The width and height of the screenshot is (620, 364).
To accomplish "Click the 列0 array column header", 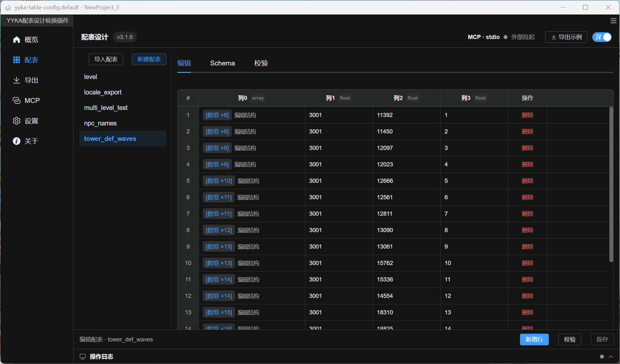I will pyautogui.click(x=251, y=98).
